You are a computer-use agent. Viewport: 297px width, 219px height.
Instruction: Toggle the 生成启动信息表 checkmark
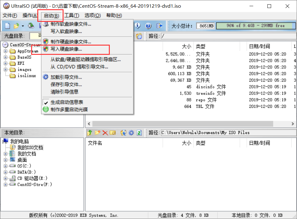[46, 103]
